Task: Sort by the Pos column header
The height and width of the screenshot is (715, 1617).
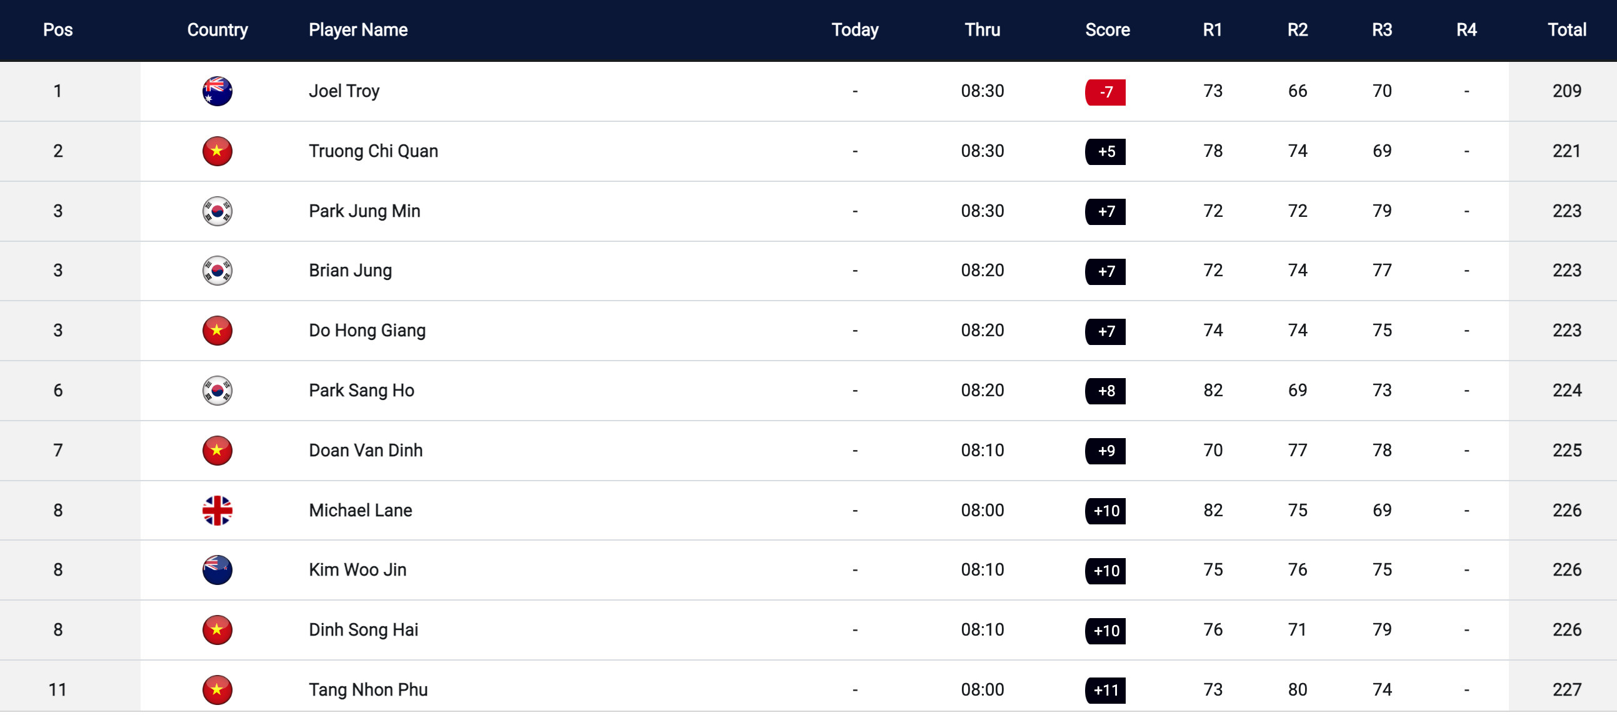Action: point(58,29)
